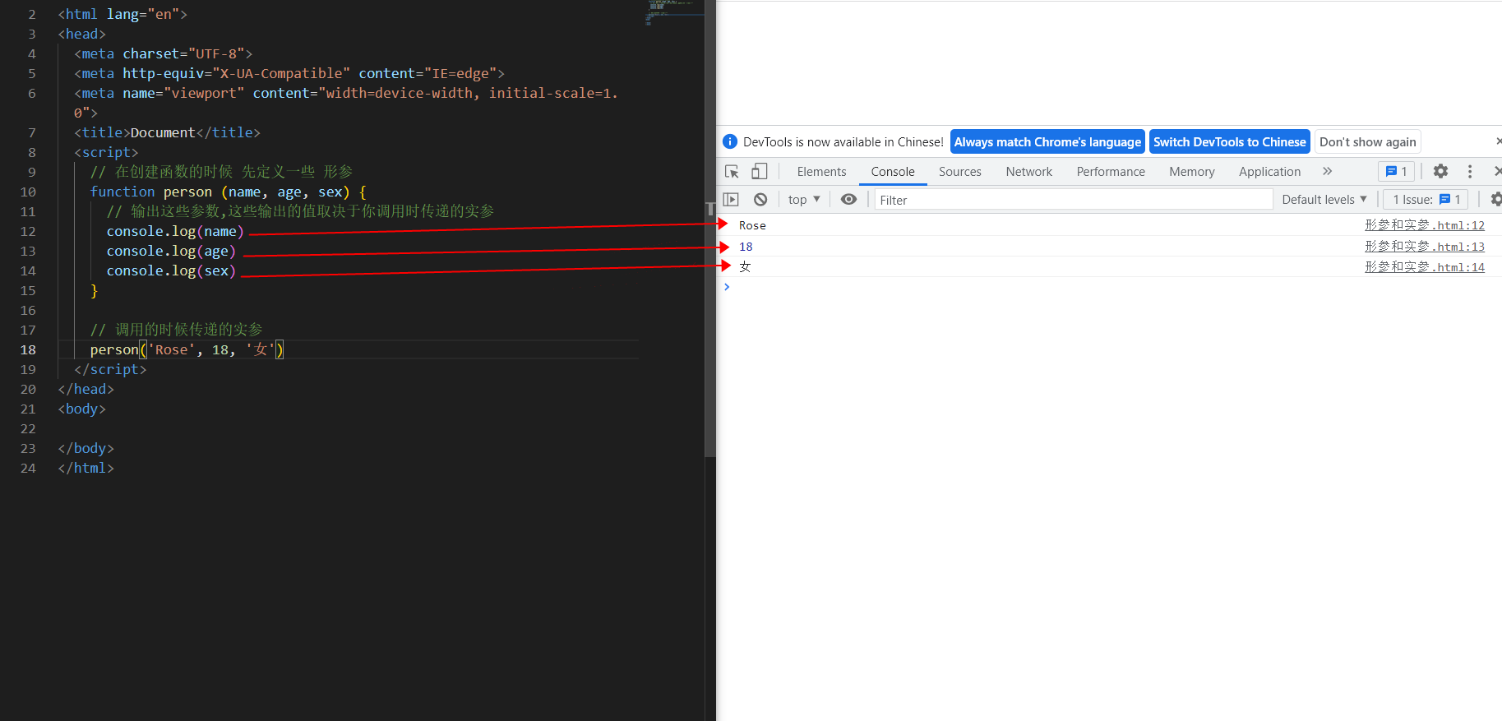
Task: Click the editor vertical scrollbar
Action: [710, 229]
